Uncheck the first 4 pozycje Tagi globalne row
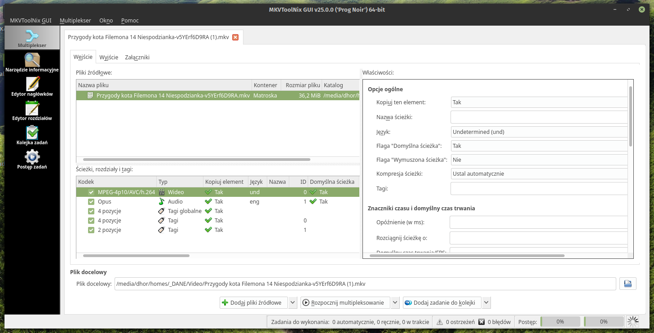 (x=91, y=211)
